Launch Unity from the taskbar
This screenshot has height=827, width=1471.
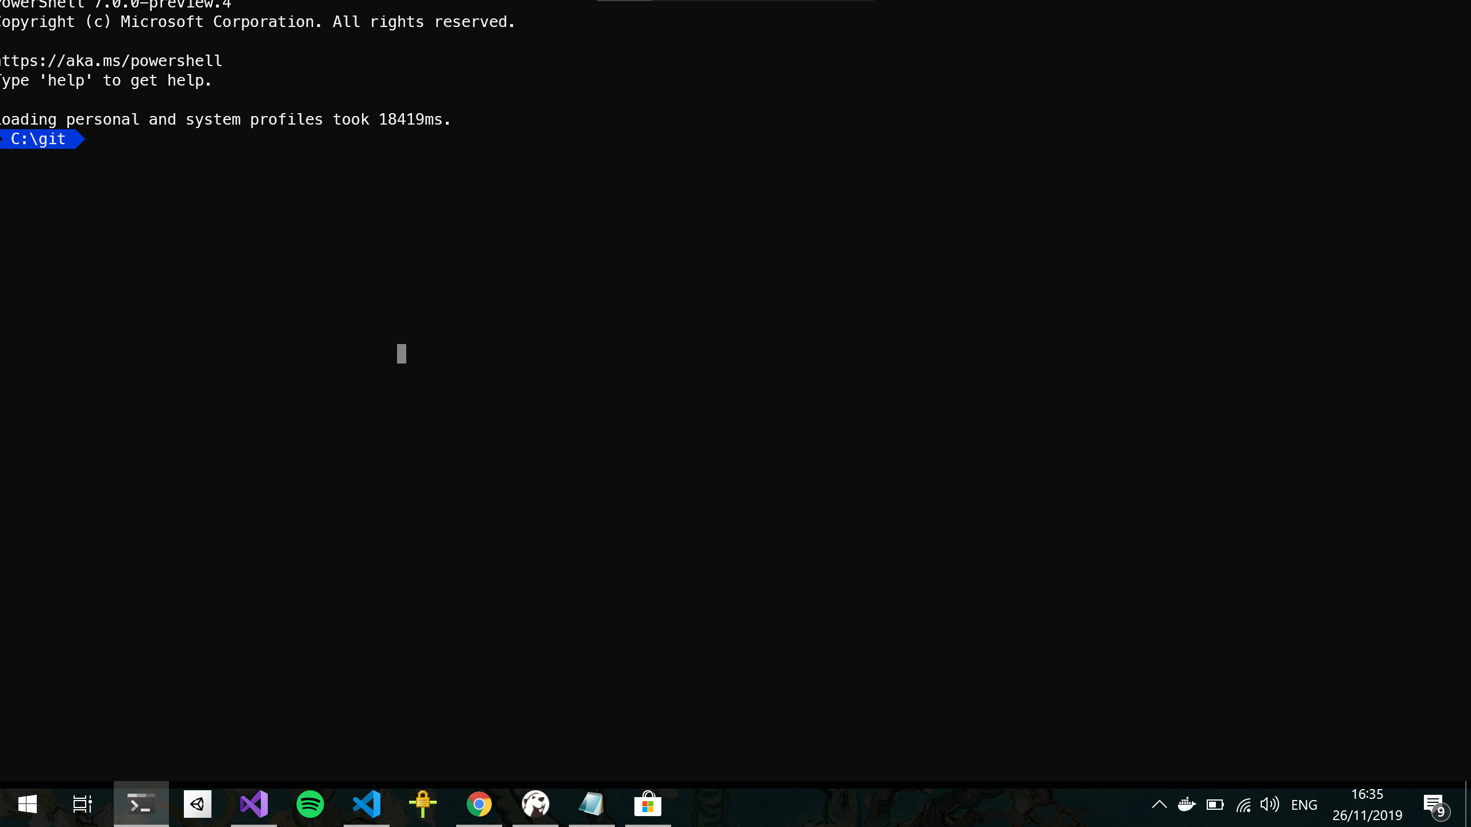(x=197, y=803)
